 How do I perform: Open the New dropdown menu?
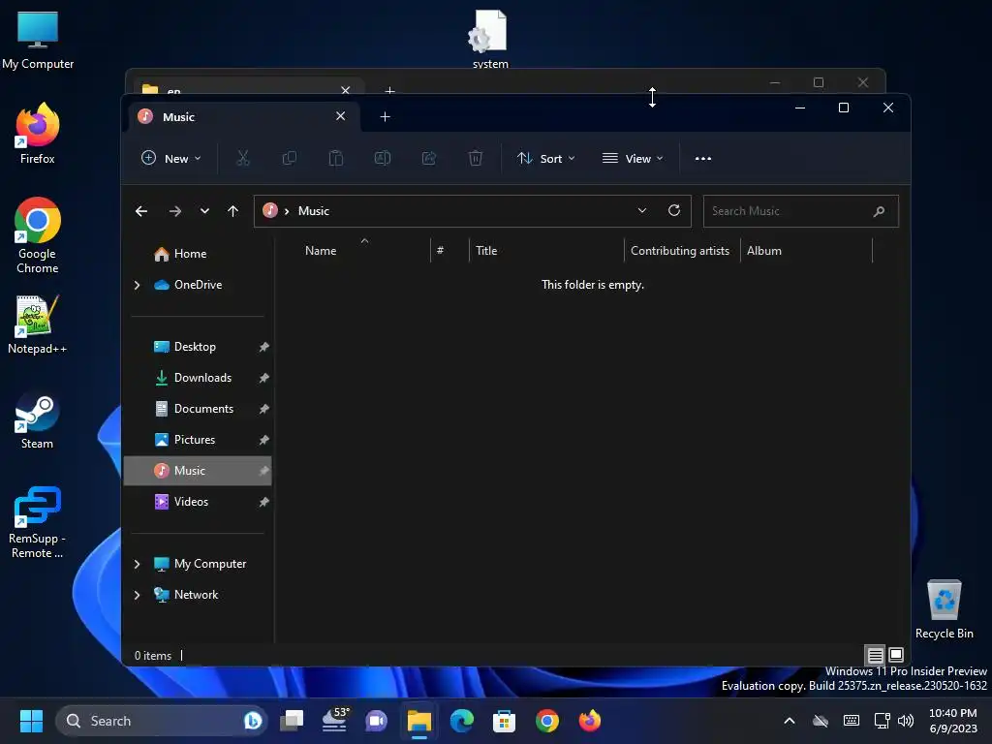tap(170, 158)
